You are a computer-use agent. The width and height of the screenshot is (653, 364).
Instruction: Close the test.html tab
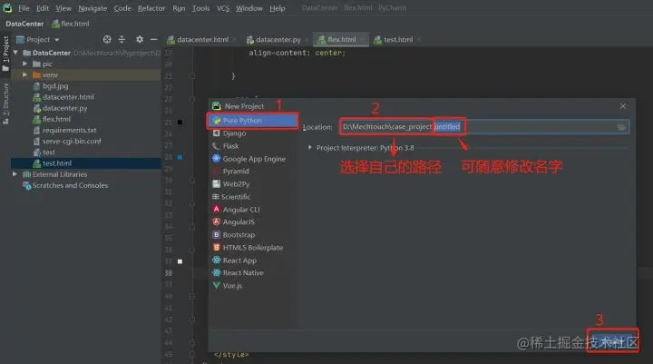[x=418, y=40]
